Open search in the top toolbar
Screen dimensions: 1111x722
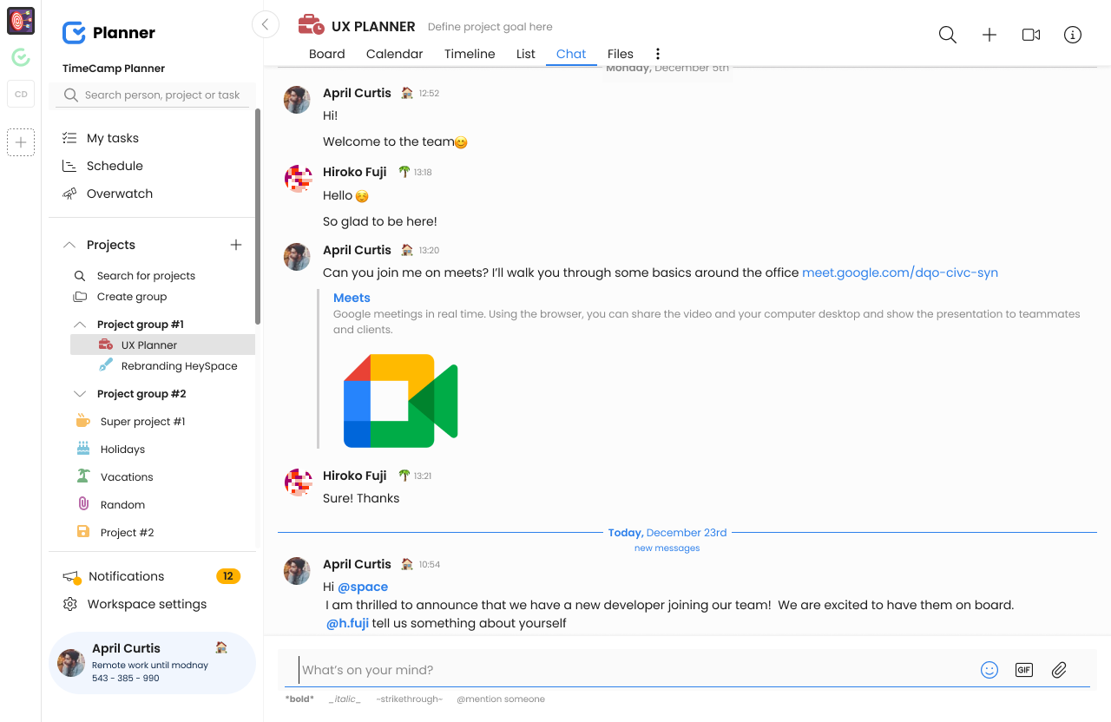947,35
